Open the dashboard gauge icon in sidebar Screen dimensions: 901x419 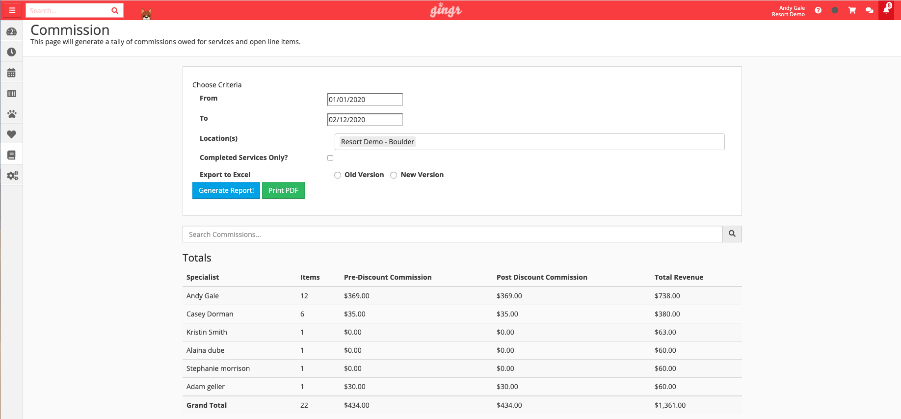(x=12, y=32)
